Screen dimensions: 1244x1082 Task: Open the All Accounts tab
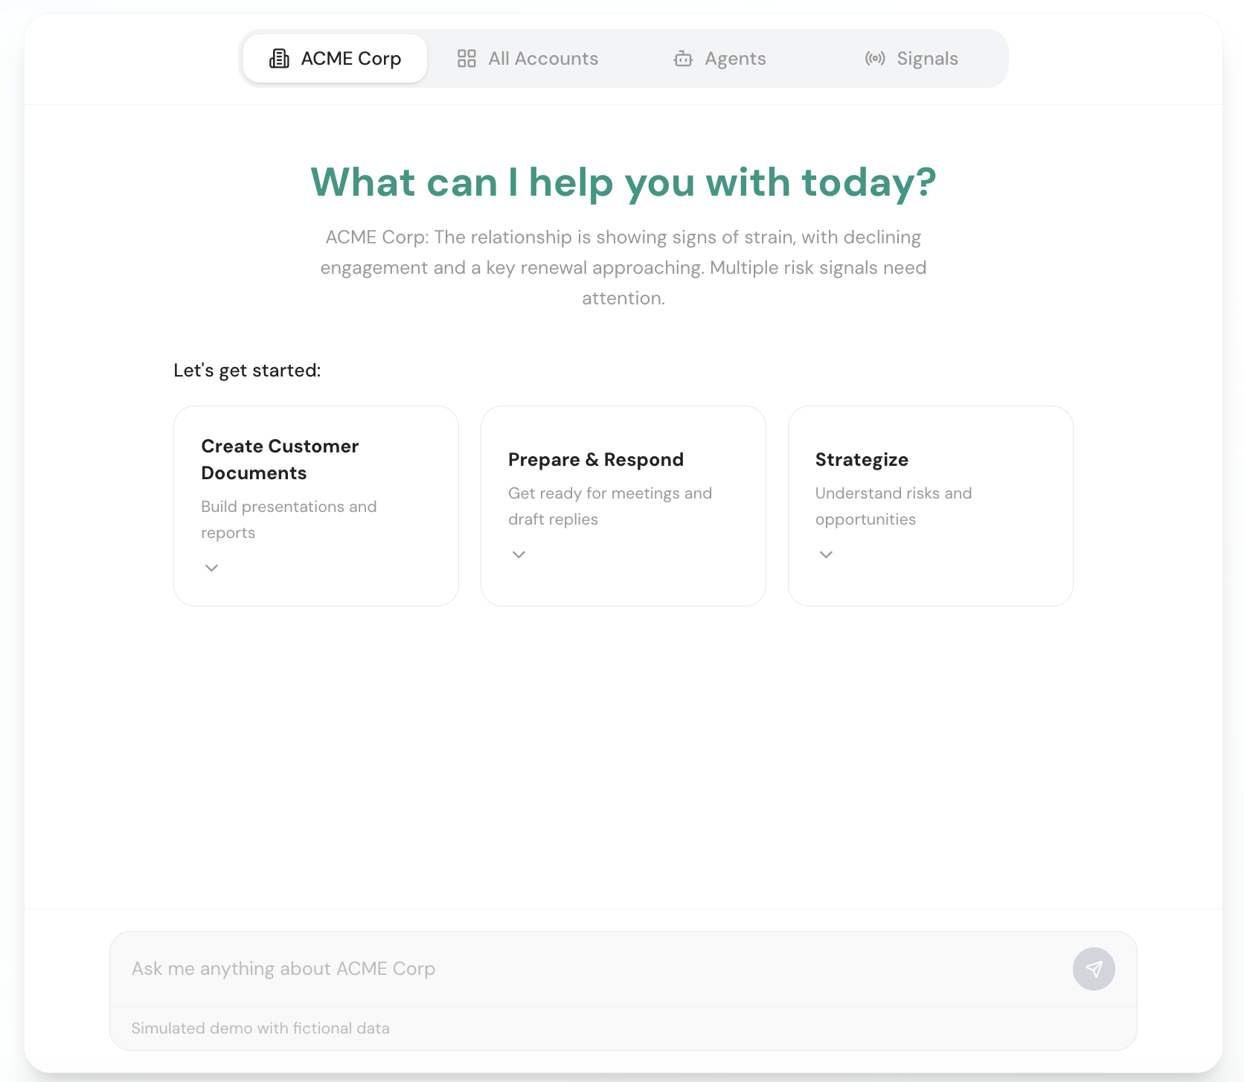[x=542, y=59]
